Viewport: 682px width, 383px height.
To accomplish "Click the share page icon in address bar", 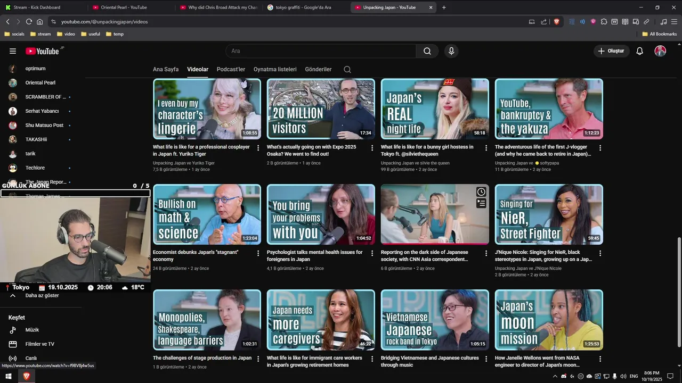I will coord(544,22).
